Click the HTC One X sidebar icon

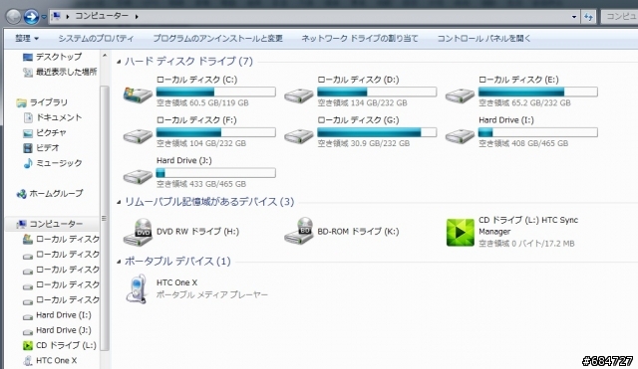pyautogui.click(x=28, y=361)
